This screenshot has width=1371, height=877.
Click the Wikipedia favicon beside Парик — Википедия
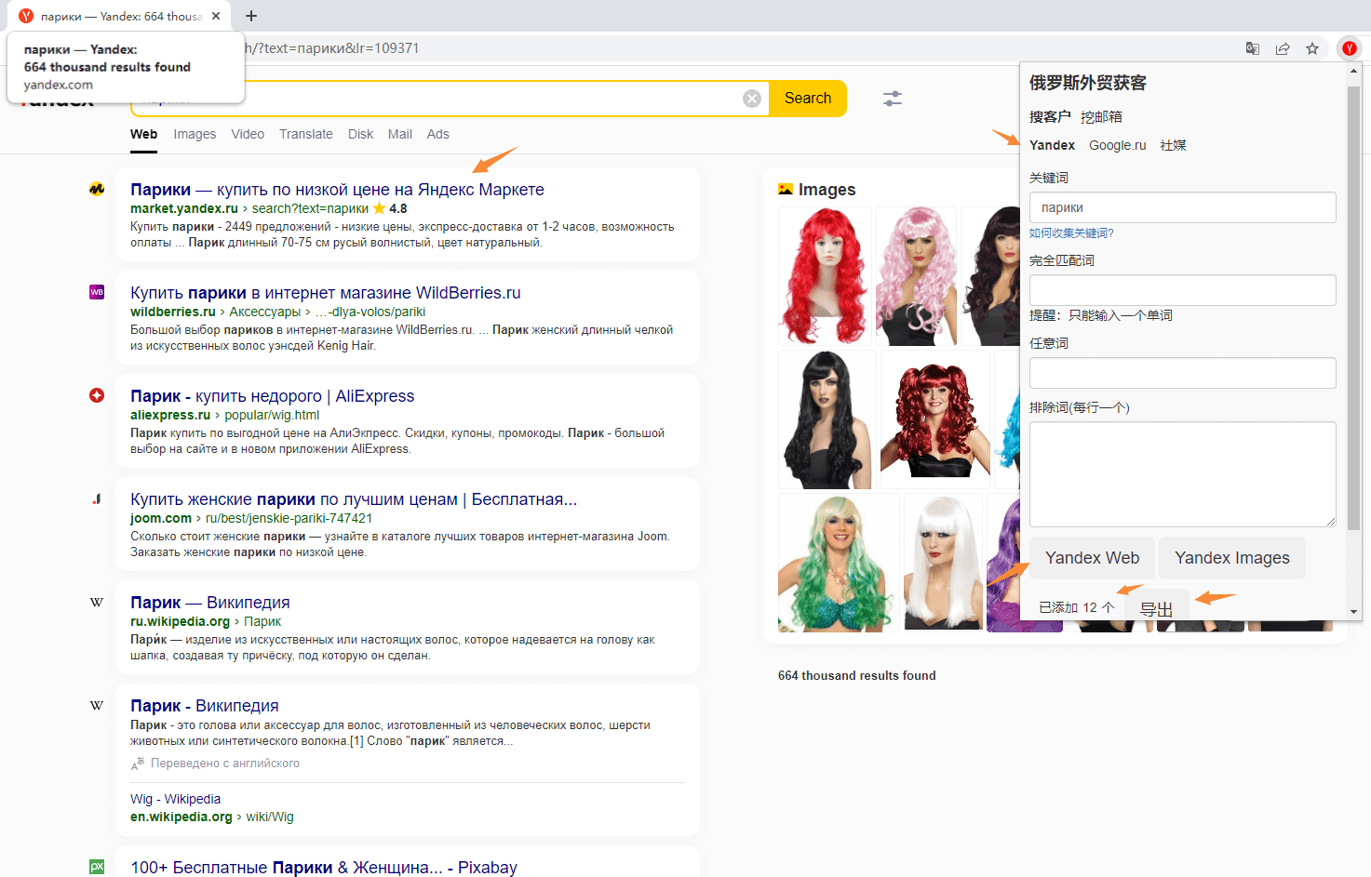(97, 603)
